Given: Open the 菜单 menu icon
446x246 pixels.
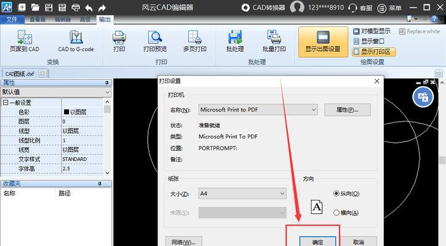Looking at the screenshot, I should coord(389,8).
